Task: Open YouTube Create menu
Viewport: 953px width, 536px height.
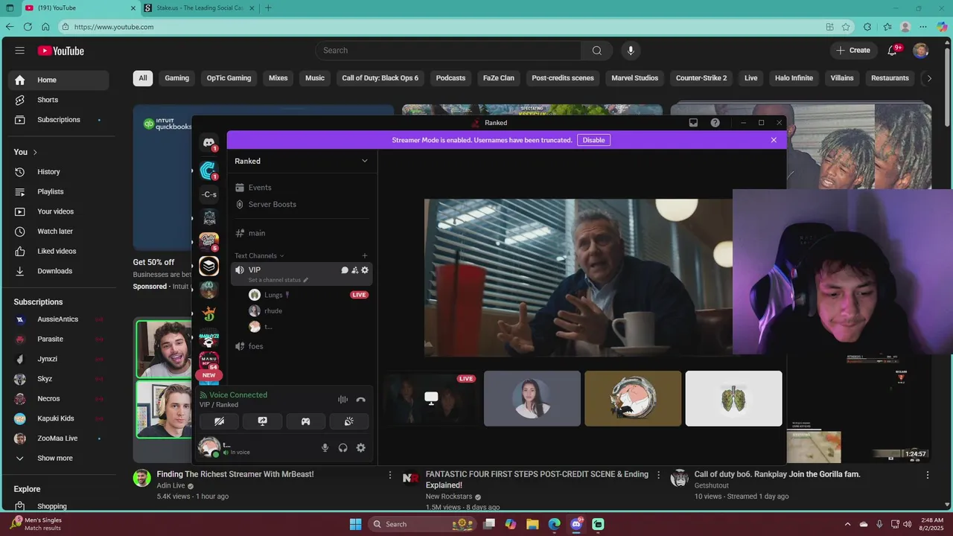Action: point(853,51)
